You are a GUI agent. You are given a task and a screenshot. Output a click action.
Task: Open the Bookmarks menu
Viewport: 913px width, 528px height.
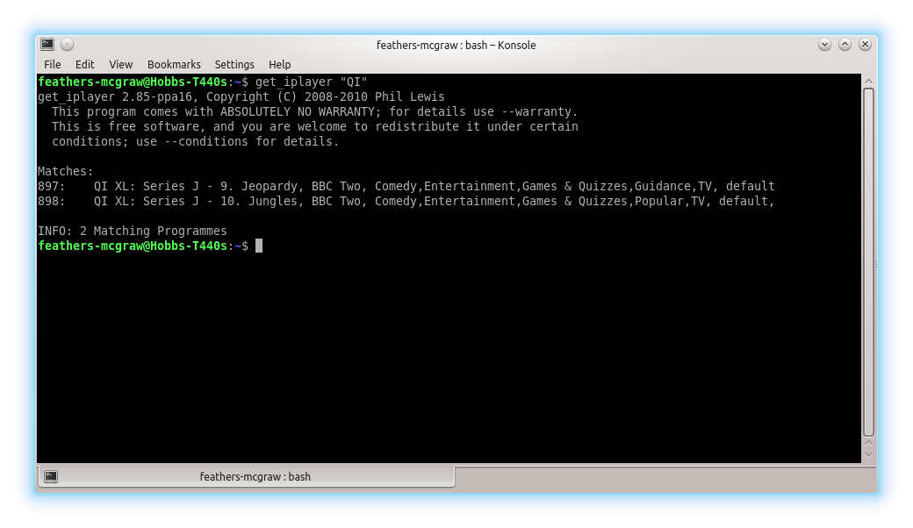[174, 65]
